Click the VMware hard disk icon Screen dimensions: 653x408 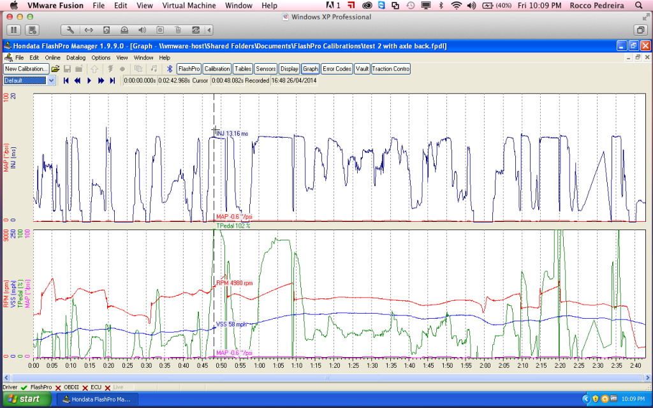(x=106, y=30)
